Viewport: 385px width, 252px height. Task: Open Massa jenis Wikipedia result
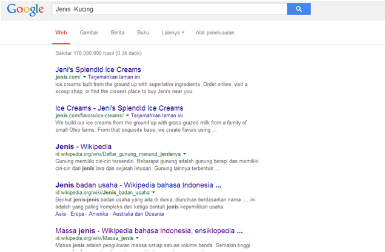[x=149, y=231]
